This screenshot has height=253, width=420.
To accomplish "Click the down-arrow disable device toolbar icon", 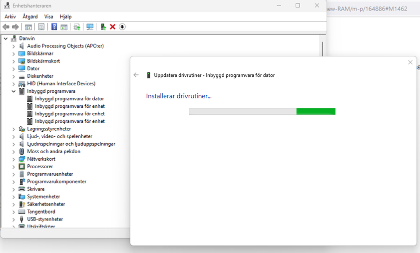I will (122, 27).
